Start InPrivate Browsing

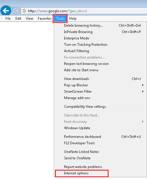pyautogui.click(x=100, y=32)
